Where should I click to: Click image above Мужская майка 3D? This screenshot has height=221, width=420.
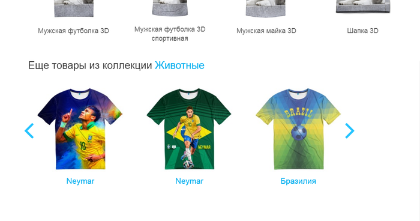click(x=266, y=8)
